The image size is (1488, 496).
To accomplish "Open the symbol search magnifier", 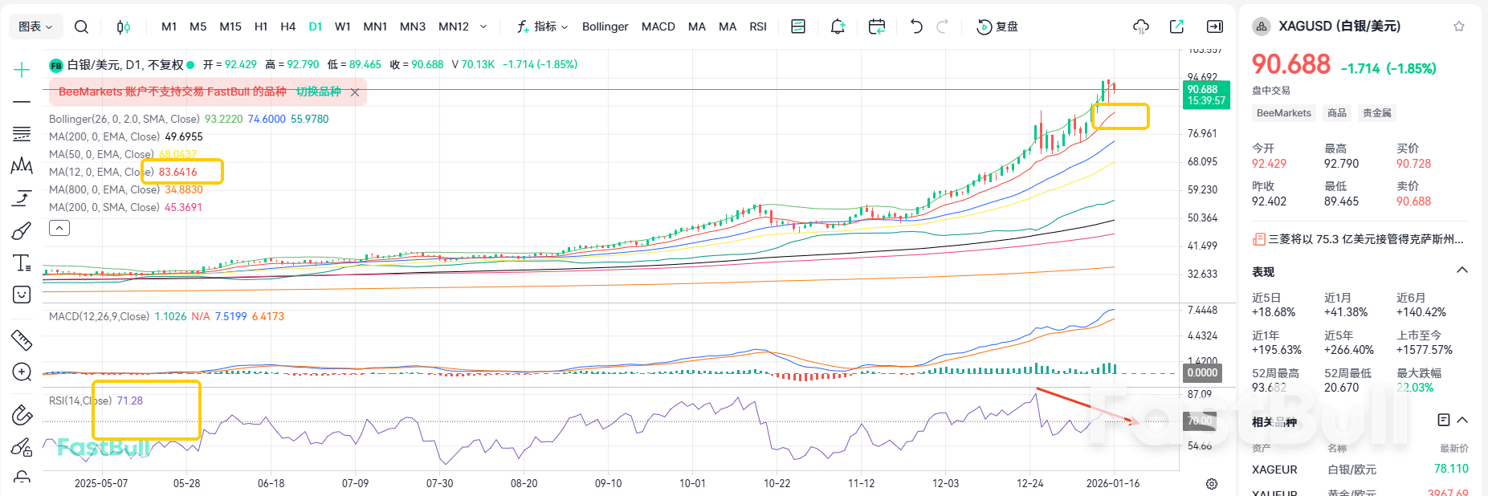I will click(x=81, y=26).
